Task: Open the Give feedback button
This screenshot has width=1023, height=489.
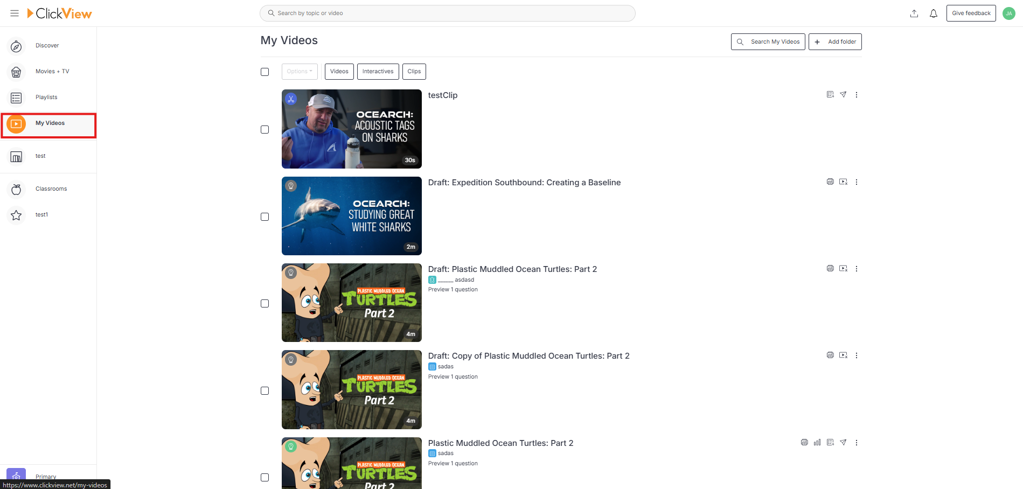Action: coord(971,13)
